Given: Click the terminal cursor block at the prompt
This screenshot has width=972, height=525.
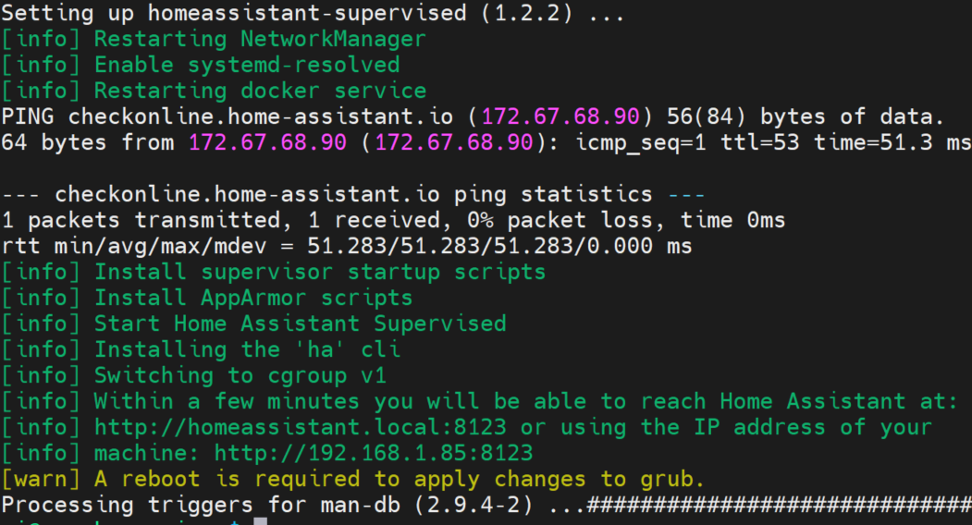Looking at the screenshot, I should (x=261, y=521).
